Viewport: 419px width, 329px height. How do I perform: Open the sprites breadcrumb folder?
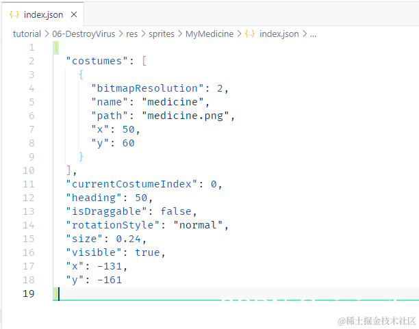click(162, 34)
